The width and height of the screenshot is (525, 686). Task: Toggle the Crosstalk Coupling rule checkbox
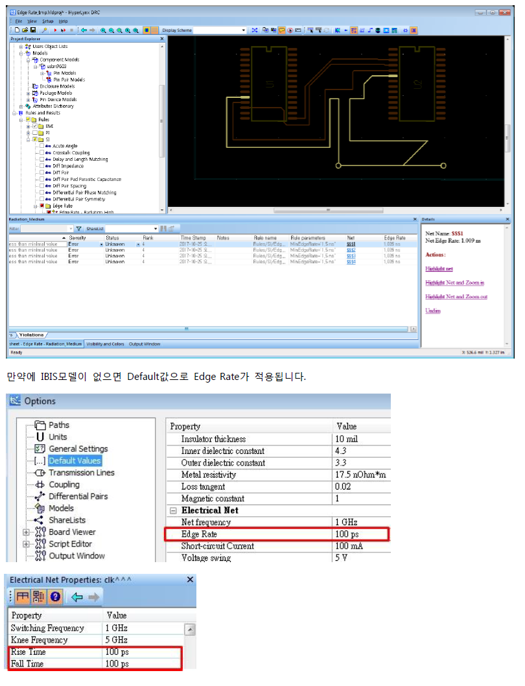coord(42,152)
